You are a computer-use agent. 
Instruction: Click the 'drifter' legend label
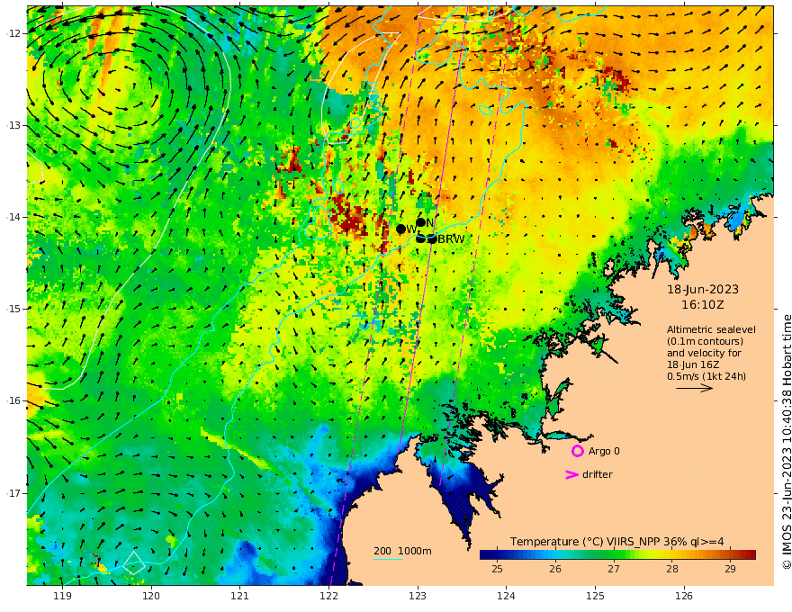598,474
